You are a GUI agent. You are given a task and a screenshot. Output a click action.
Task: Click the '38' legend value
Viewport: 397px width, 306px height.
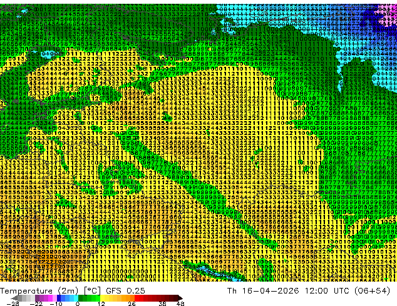coord(162,304)
